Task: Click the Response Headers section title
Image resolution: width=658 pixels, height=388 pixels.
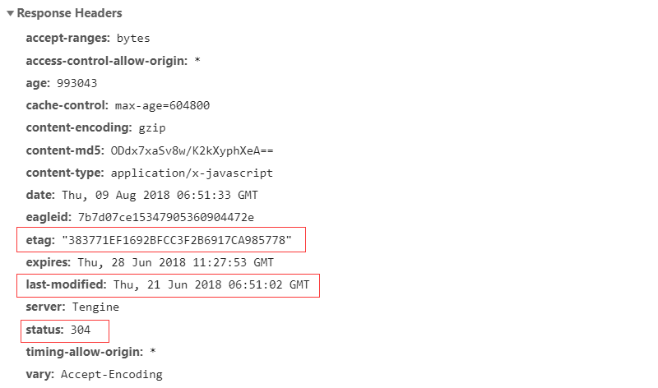Action: tap(69, 13)
